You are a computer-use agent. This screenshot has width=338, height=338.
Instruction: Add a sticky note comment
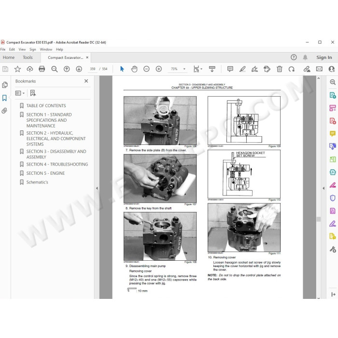tap(230, 69)
